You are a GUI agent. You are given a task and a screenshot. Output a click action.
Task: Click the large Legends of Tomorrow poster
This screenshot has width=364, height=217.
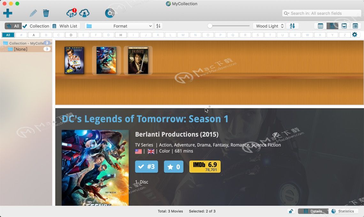tap(95, 167)
